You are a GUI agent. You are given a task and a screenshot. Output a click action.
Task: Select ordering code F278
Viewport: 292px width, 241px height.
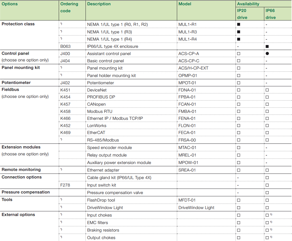click(65, 185)
